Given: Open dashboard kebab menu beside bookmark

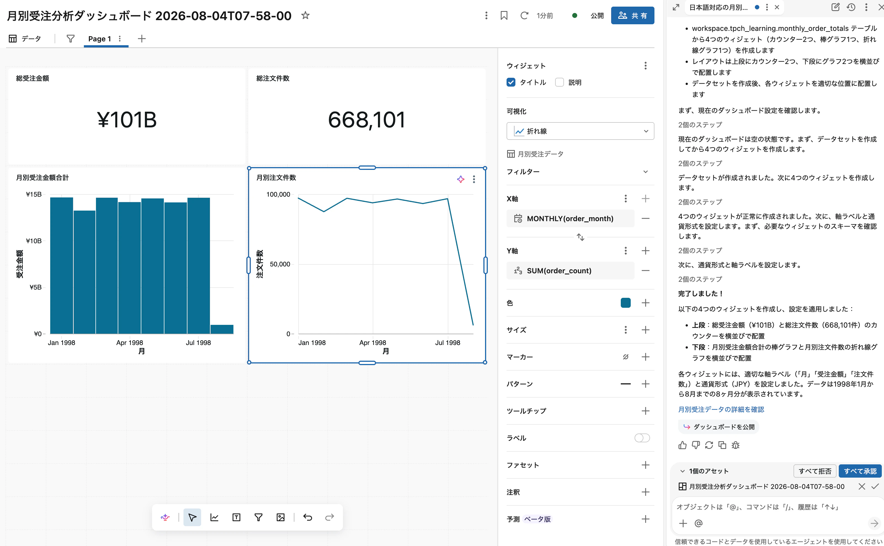Looking at the screenshot, I should pos(486,15).
